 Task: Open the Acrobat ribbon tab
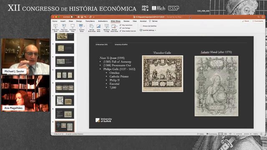coord(143,21)
